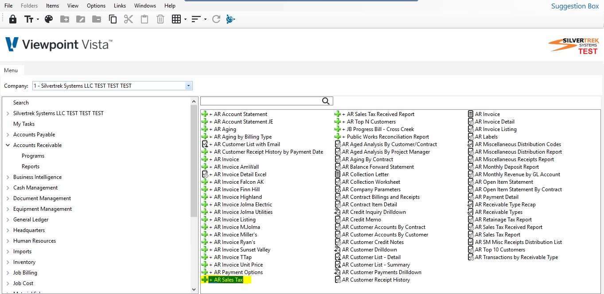Open the color theme palette icon
604x294 pixels.
point(49,19)
